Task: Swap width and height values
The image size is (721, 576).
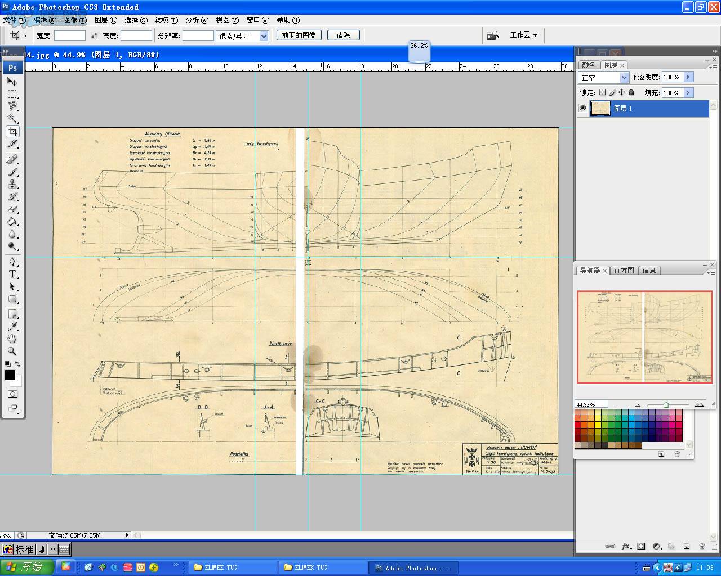Action: [x=94, y=36]
